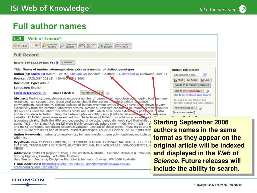The width and height of the screenshot is (257, 193).
Task: Open Cited References: 55 link
Action: tap(30, 93)
